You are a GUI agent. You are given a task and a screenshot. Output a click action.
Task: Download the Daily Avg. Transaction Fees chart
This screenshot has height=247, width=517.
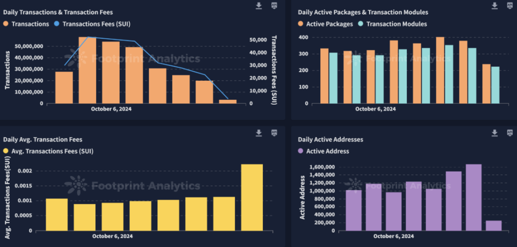tap(259, 133)
